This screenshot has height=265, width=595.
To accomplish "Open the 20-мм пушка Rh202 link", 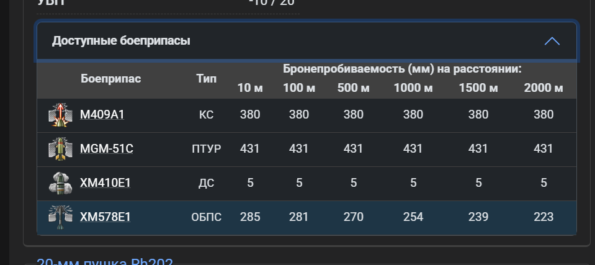I will 105,261.
